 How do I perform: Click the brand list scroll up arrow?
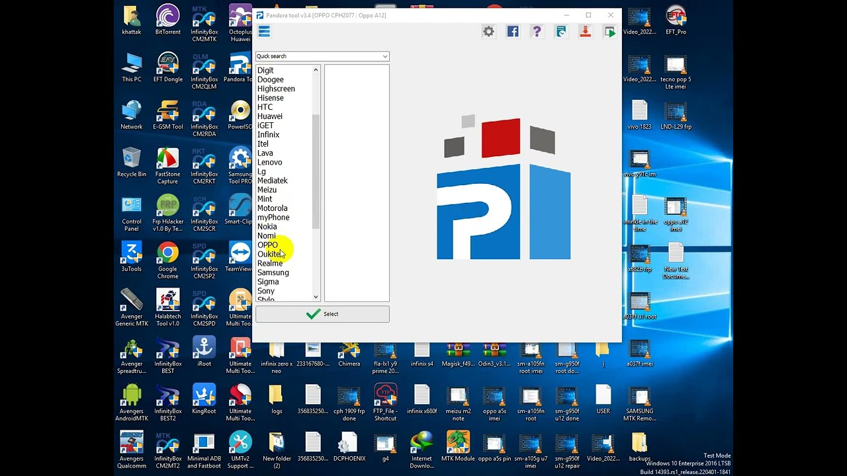pyautogui.click(x=316, y=69)
